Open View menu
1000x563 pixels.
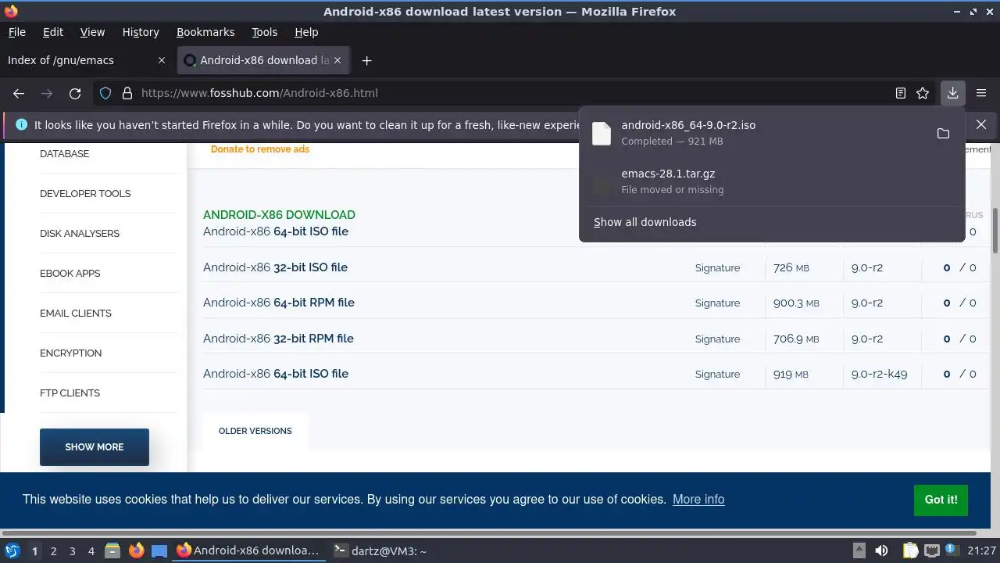point(92,32)
